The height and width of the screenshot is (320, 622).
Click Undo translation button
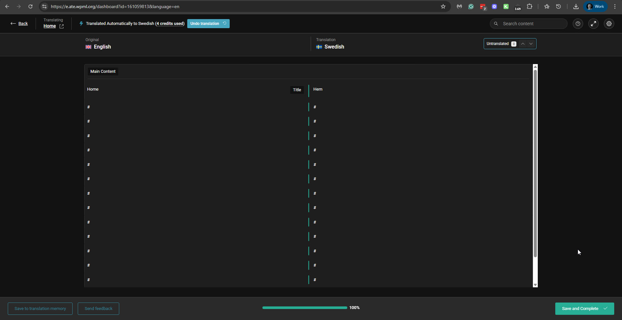[208, 24]
